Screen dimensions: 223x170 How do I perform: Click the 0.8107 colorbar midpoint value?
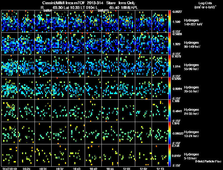[176, 156]
